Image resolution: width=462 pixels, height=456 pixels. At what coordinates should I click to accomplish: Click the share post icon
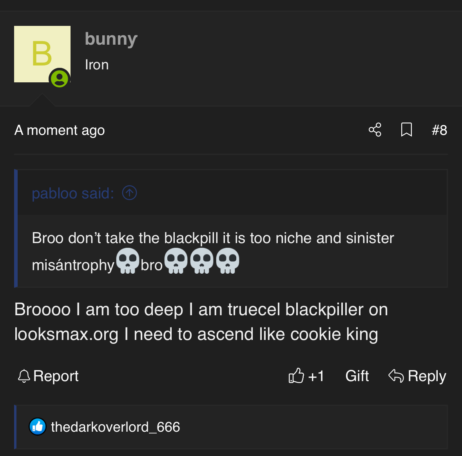click(x=375, y=130)
